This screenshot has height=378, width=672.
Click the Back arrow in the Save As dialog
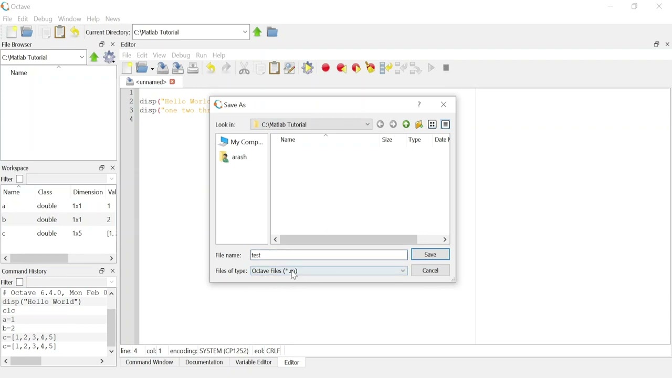click(x=380, y=124)
